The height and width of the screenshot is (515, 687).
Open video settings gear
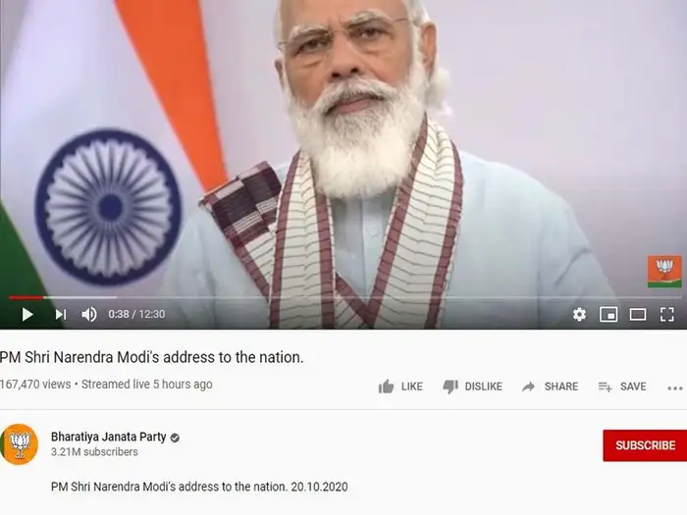(x=579, y=315)
